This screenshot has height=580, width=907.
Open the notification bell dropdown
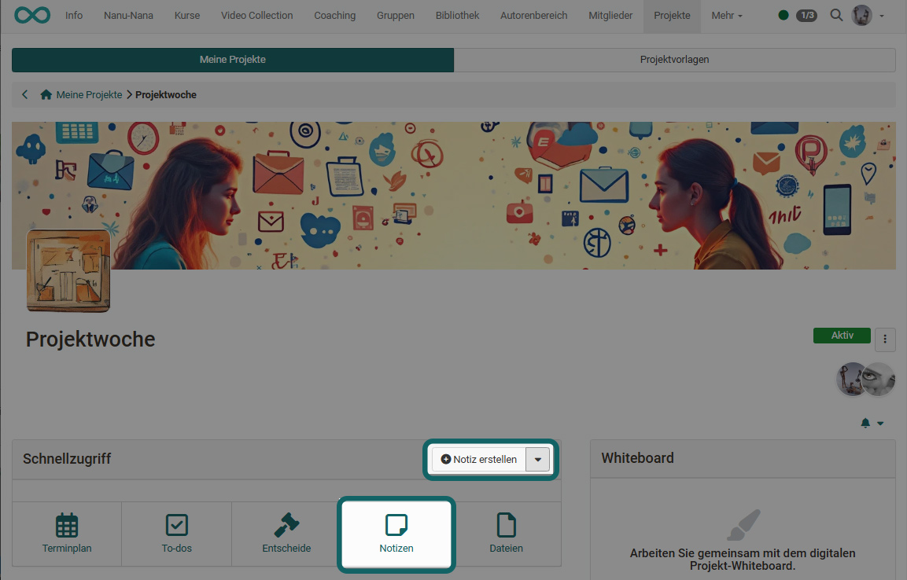(x=872, y=423)
